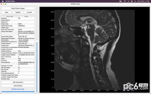
Task: Select the Image Orientation Patient label
Action: click(9, 53)
